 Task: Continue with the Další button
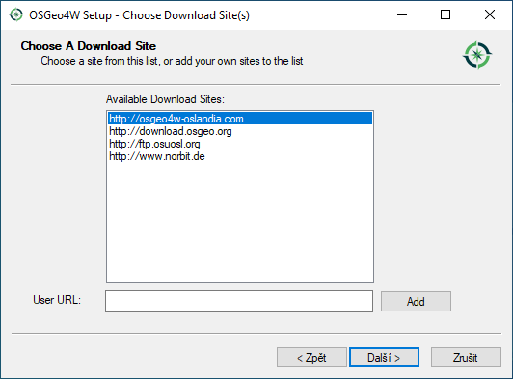coord(384,358)
